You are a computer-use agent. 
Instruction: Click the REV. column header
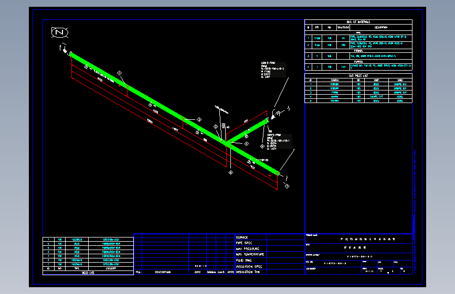138,273
